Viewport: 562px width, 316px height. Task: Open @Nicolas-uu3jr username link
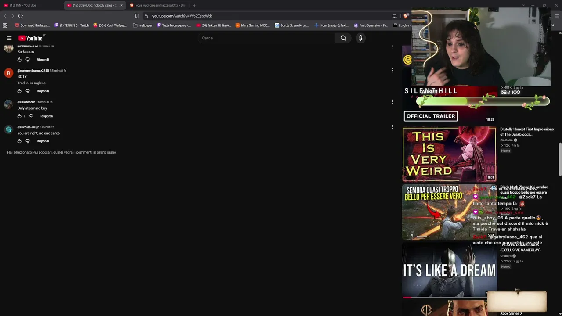click(28, 127)
